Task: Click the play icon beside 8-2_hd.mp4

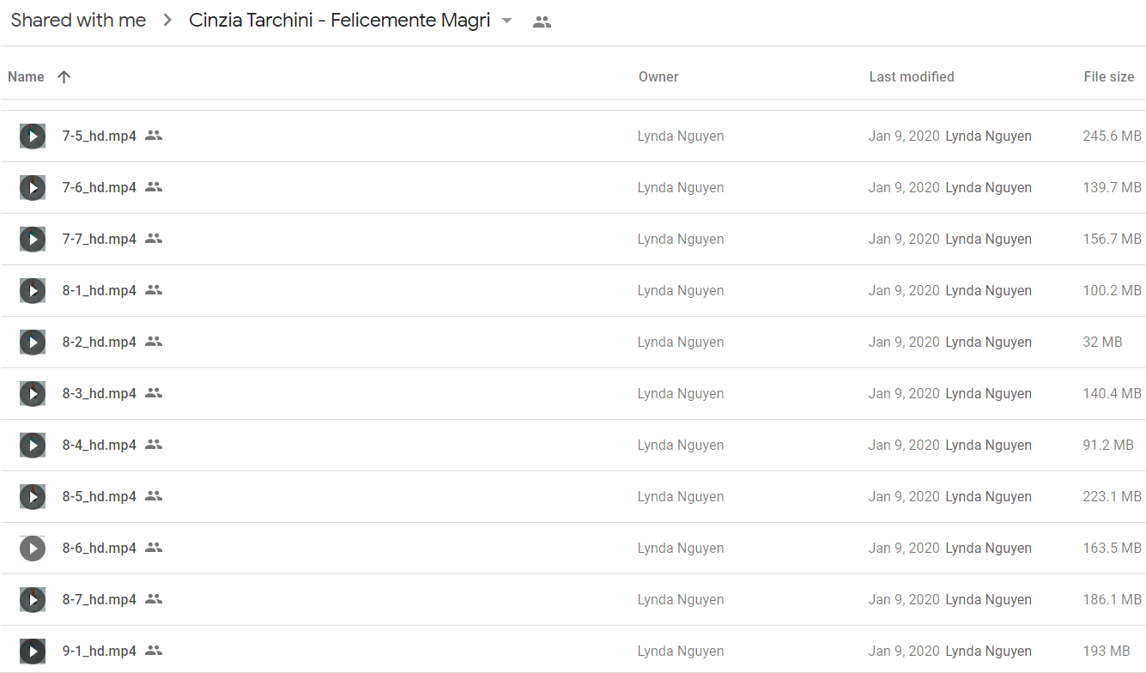Action: pyautogui.click(x=33, y=342)
